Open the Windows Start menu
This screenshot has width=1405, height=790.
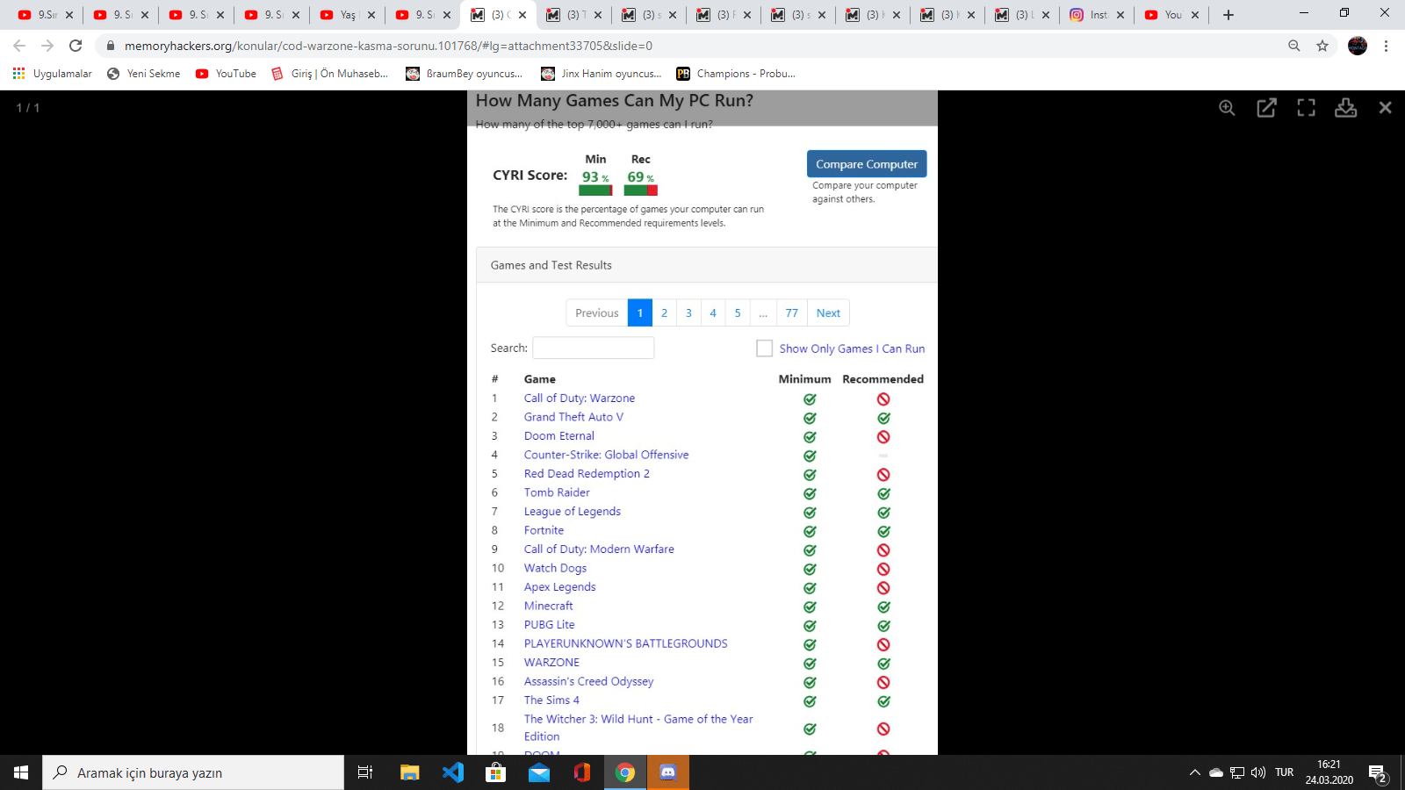click(x=21, y=772)
